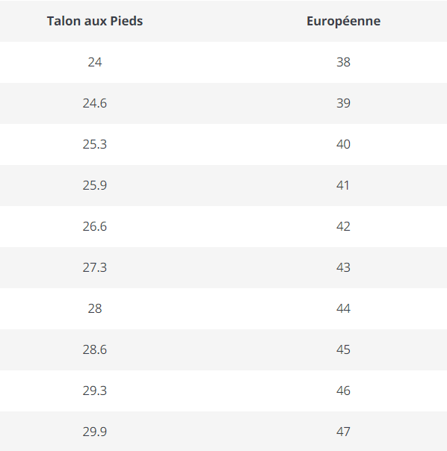The width and height of the screenshot is (447, 451).
Task: Click European size 47 in last row
Action: pos(343,432)
